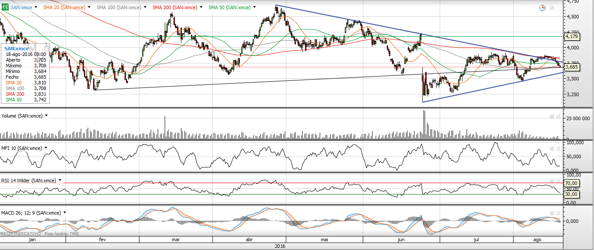Close the RSI 14 Wilder panel
Screen dimensions: 594x250
(x=558, y=181)
